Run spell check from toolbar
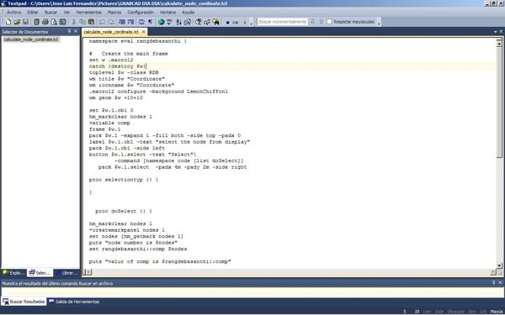The width and height of the screenshot is (505, 315). coord(169,22)
